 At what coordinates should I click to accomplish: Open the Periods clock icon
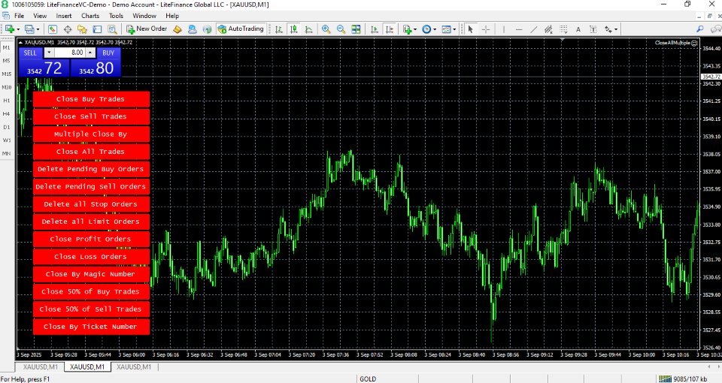coord(426,29)
